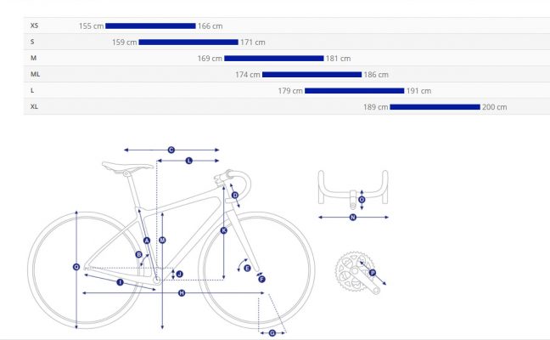
Task: Click the ML size row label
Action: point(35,74)
